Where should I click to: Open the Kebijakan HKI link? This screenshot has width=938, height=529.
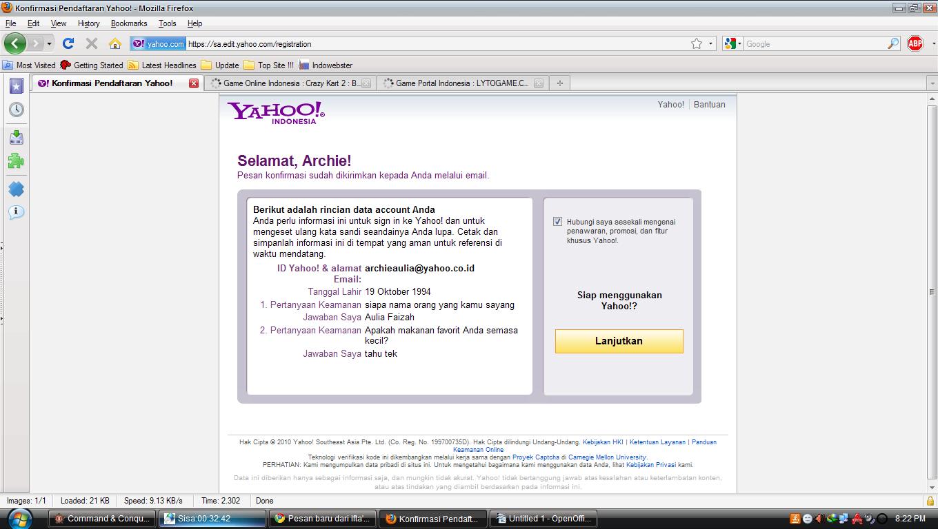(x=603, y=442)
